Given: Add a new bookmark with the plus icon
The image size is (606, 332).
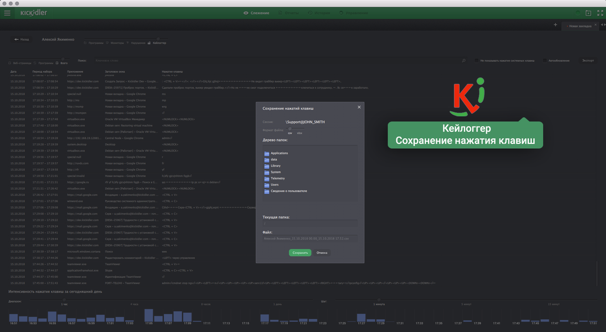Looking at the screenshot, I should tap(556, 25).
